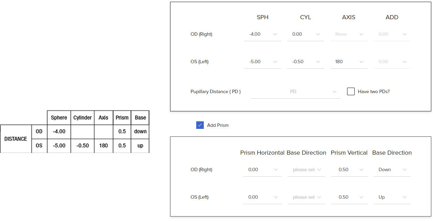The width and height of the screenshot is (433, 221).
Task: Select OD (Right) horizontal Base Direction dropdown
Action: [306, 170]
